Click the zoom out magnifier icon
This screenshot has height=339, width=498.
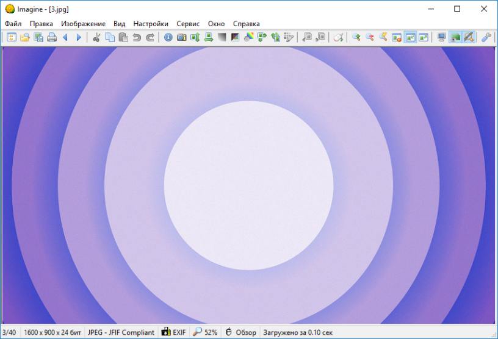pos(370,38)
